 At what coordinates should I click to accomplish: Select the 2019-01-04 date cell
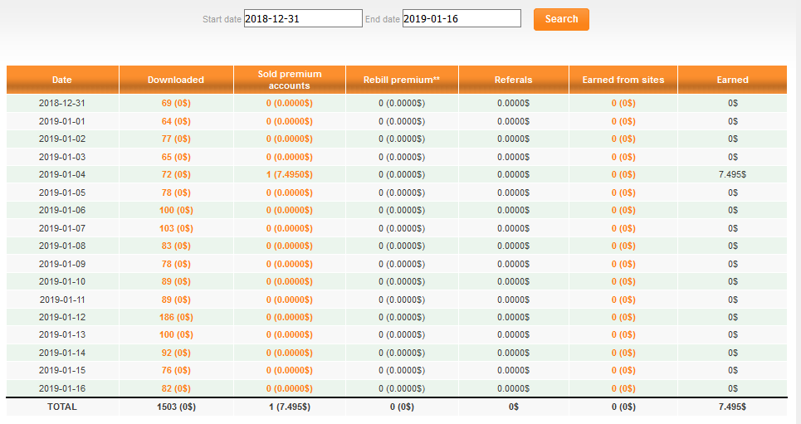(x=62, y=175)
